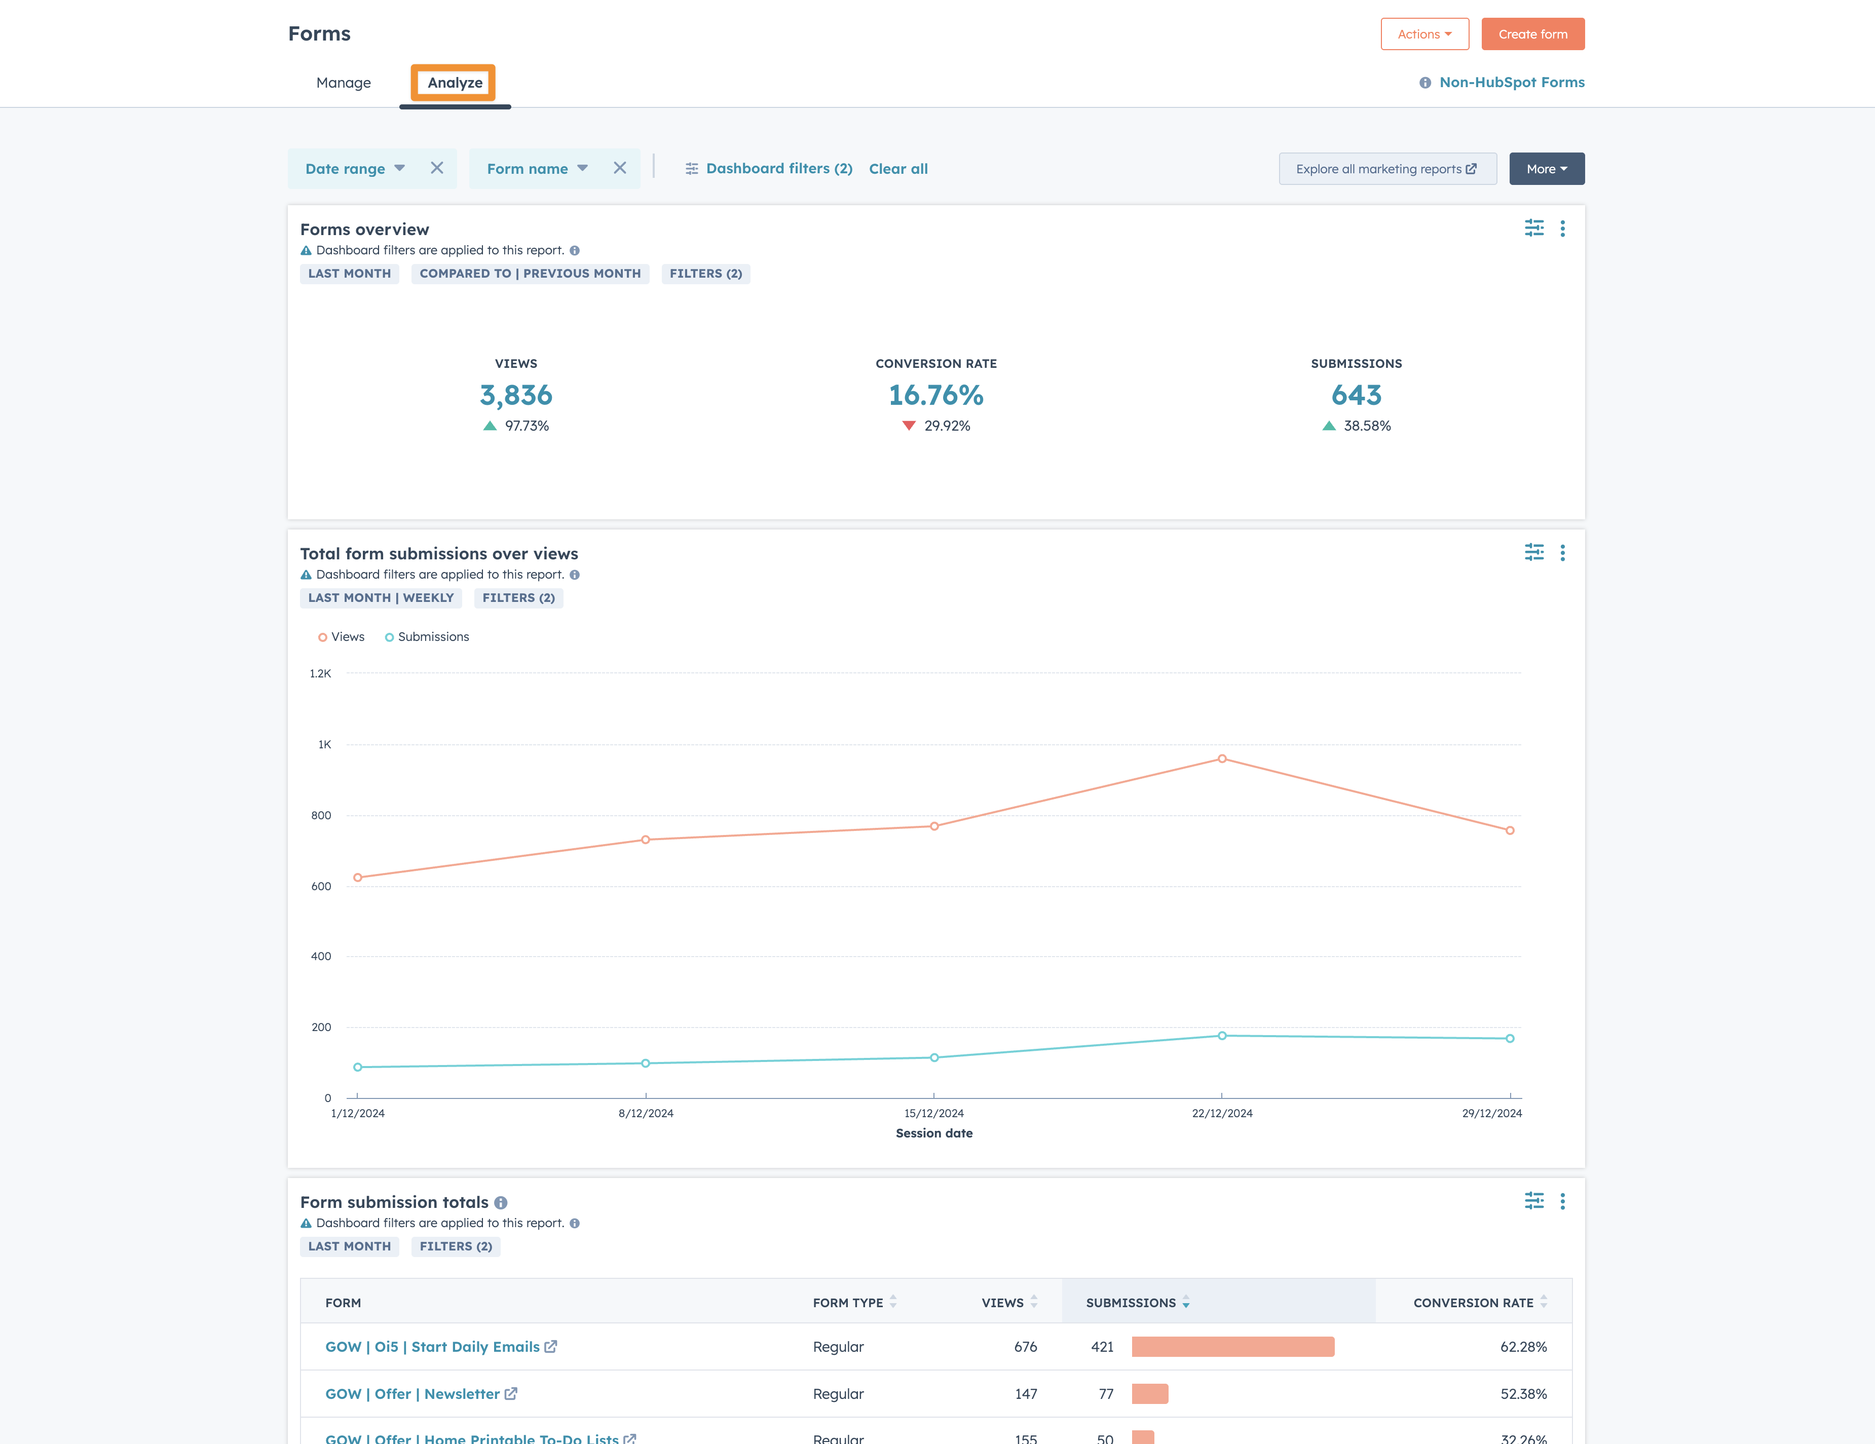The height and width of the screenshot is (1444, 1875).
Task: Open Form submission totals three-dot menu
Action: tap(1562, 1201)
